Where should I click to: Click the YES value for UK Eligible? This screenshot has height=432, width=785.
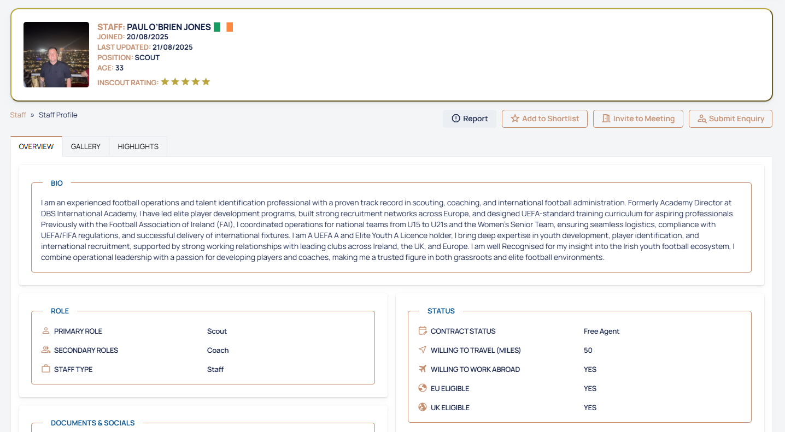point(590,407)
